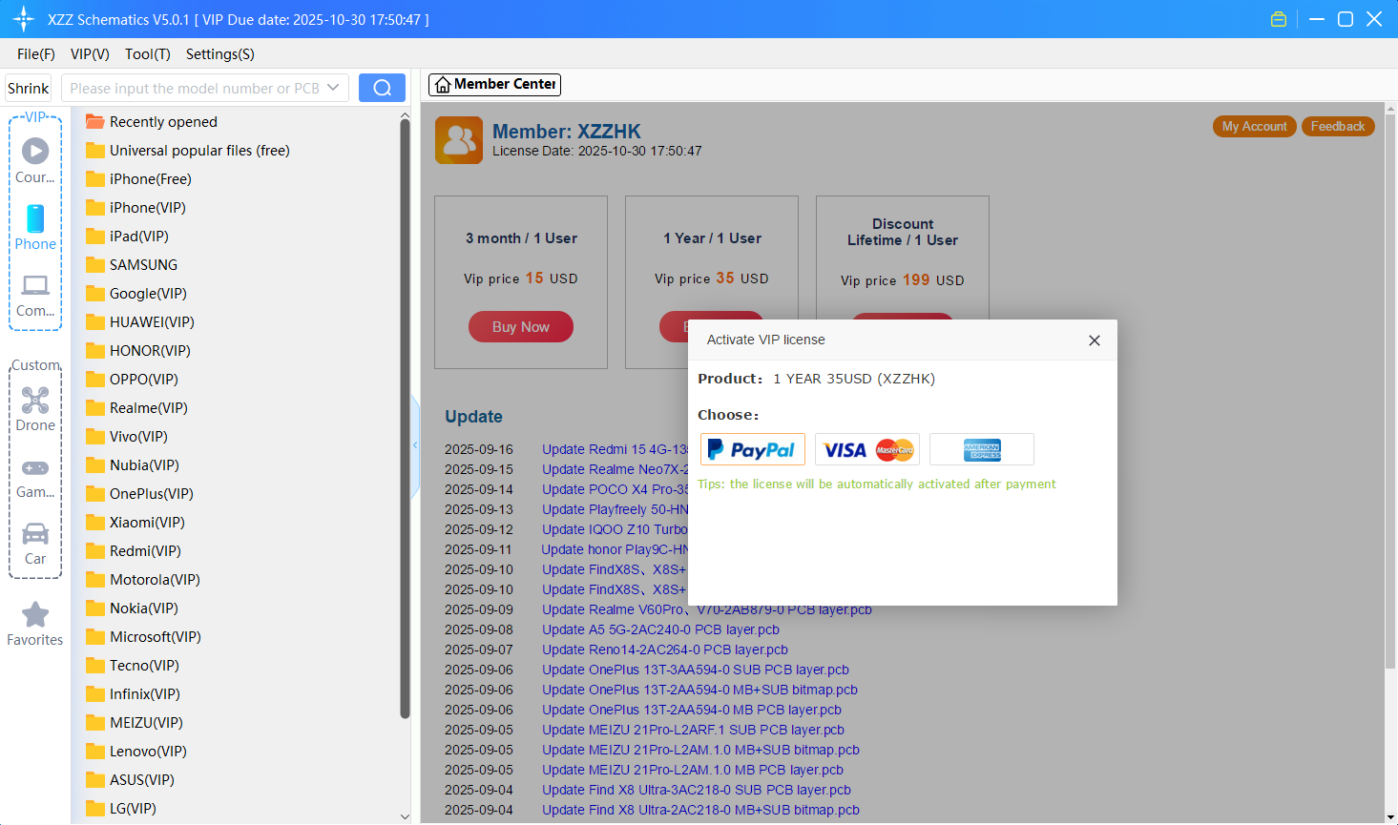Viewport: 1398px width, 825px height.
Task: Open the File(F) menu
Action: [36, 54]
